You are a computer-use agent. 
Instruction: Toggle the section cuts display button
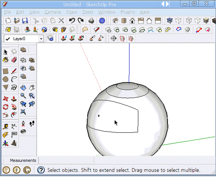pos(131,38)
